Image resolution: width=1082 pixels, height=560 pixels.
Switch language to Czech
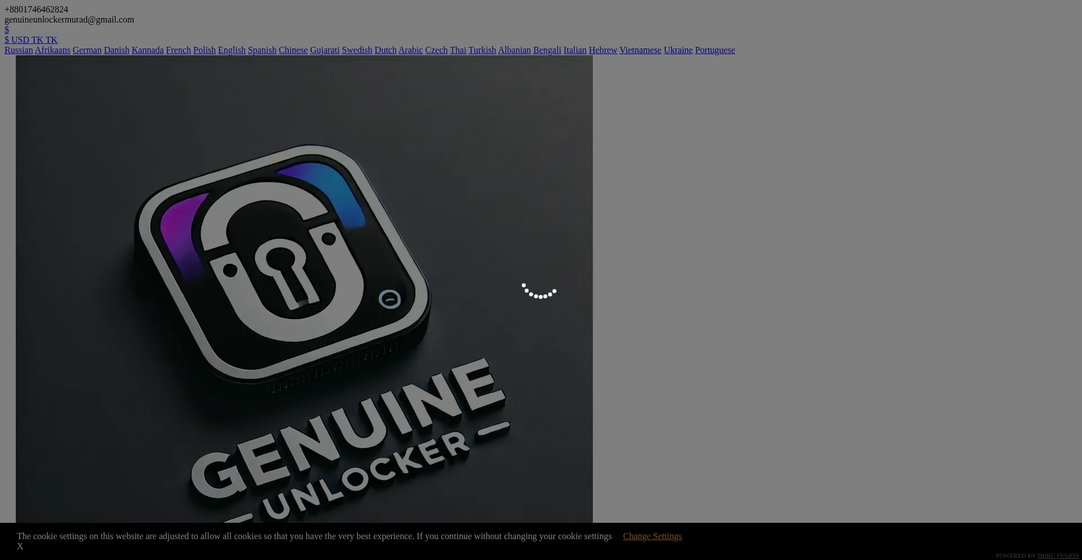pos(436,50)
